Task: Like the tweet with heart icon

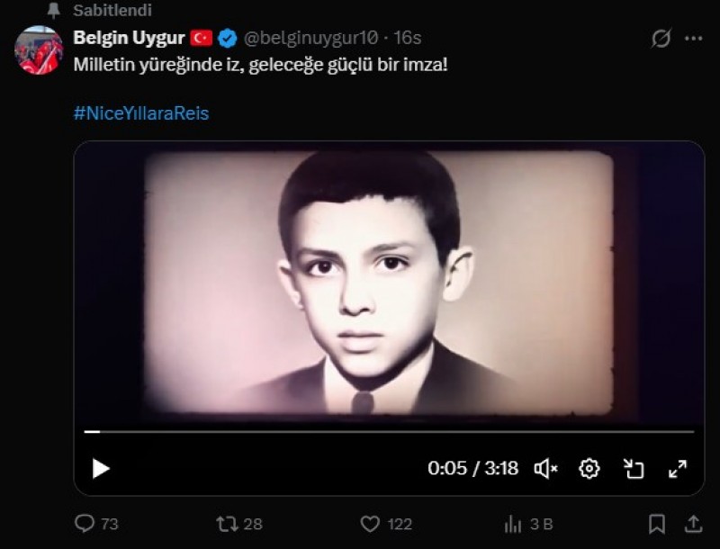Action: (x=370, y=523)
